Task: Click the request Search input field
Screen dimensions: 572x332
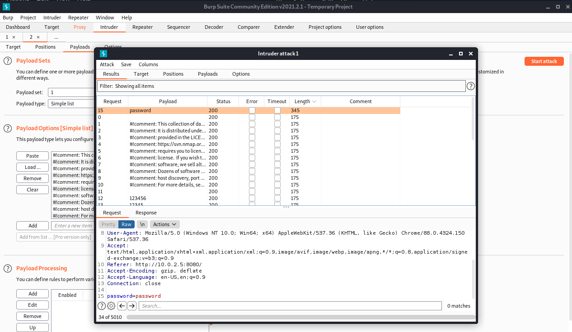Action: tap(290, 306)
